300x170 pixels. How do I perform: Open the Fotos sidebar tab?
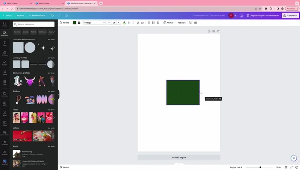[5, 104]
